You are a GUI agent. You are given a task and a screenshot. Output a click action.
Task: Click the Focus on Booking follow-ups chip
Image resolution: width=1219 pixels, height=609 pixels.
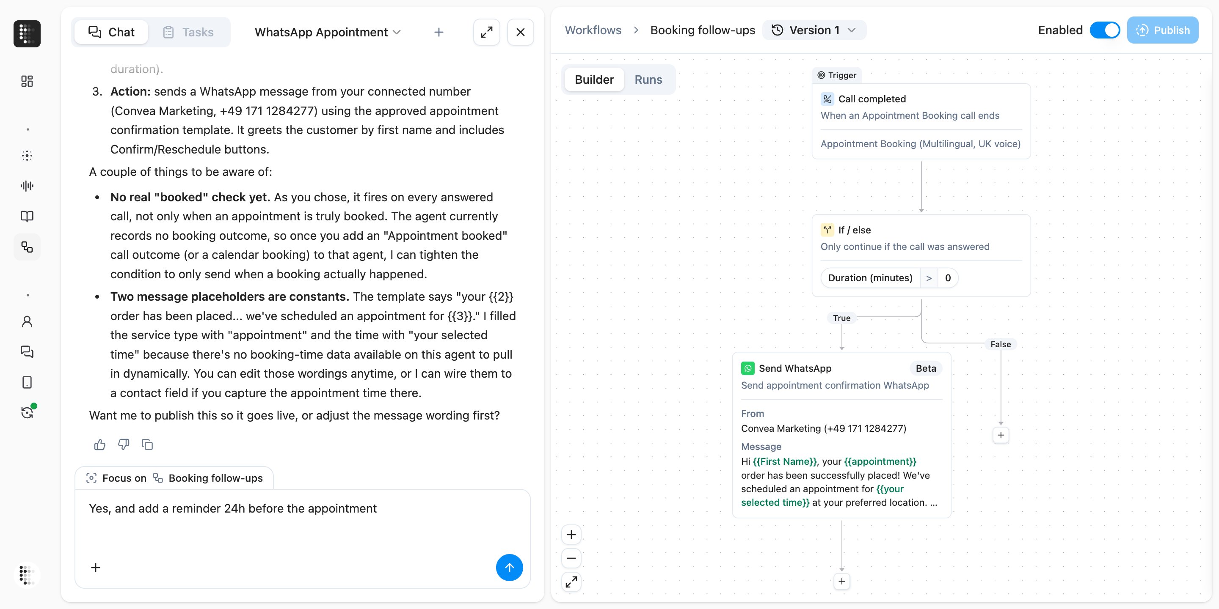(174, 478)
